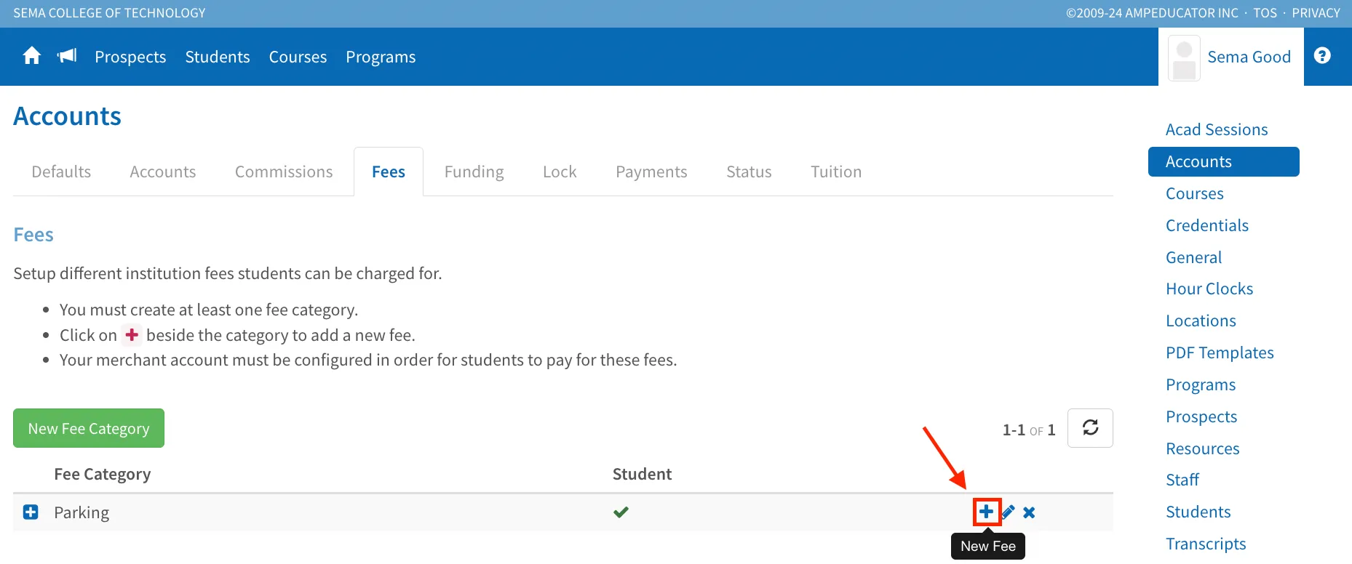
Task: Open the PRIVACY link
Action: point(1316,13)
